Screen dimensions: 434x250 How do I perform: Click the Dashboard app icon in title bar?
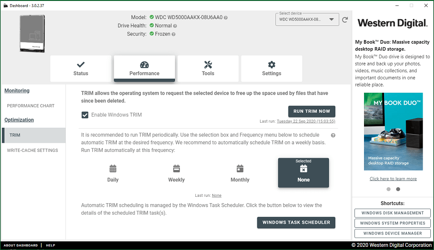tap(5, 5)
